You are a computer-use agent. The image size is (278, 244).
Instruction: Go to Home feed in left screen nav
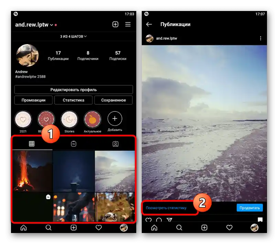(x=24, y=228)
